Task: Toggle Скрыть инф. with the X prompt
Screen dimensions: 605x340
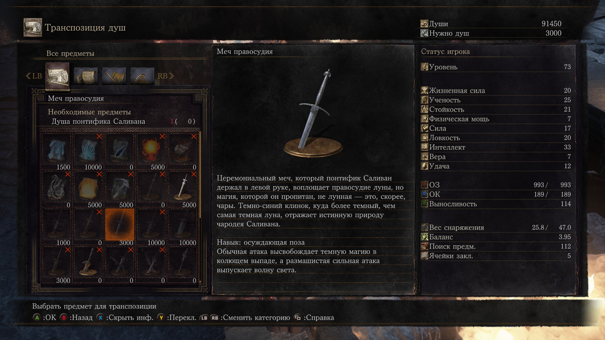Action: 125,318
